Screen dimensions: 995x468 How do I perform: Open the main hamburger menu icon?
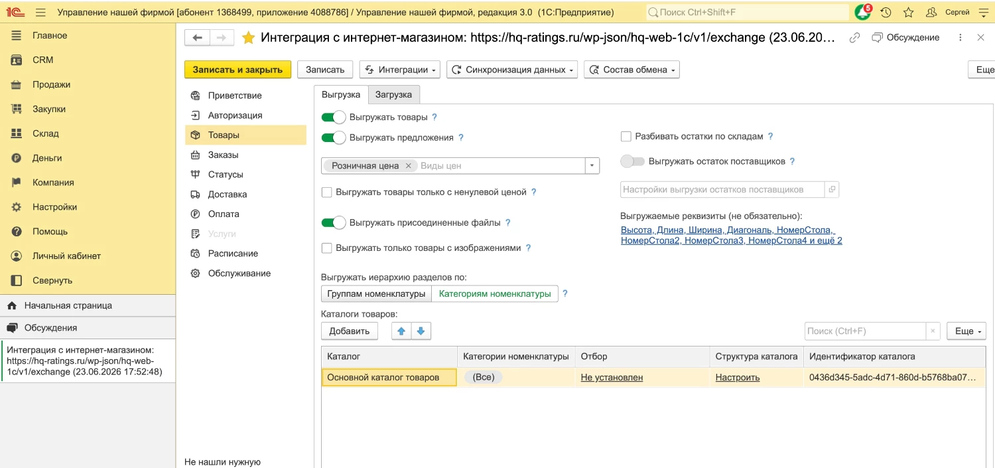[x=40, y=12]
